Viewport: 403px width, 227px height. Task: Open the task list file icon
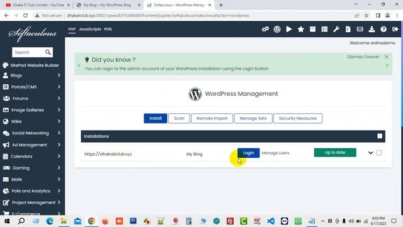(x=348, y=29)
